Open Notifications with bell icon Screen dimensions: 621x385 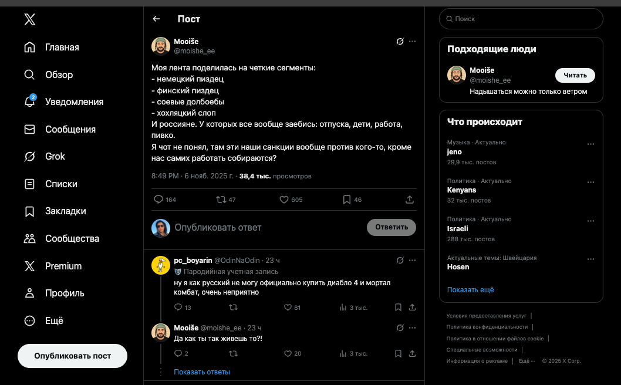pos(30,102)
